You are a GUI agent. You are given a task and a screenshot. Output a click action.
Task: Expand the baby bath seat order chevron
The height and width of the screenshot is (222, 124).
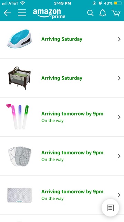(119, 39)
